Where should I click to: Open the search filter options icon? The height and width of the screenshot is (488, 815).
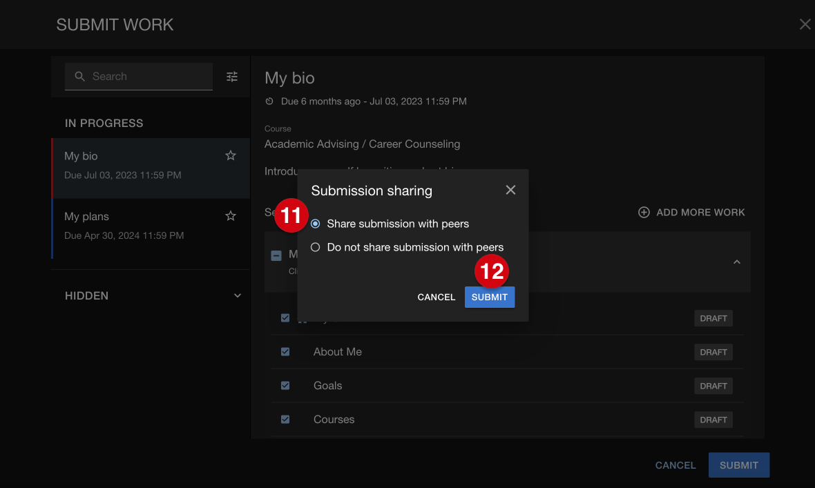(x=231, y=76)
